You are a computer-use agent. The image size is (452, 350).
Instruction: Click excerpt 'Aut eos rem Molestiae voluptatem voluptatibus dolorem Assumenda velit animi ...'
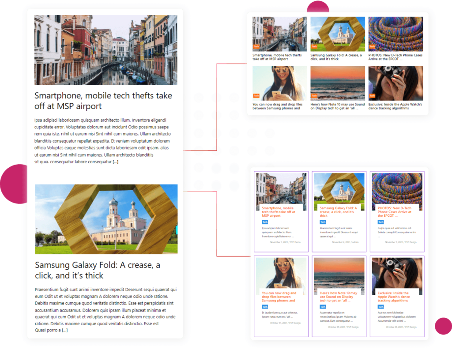click(x=397, y=317)
